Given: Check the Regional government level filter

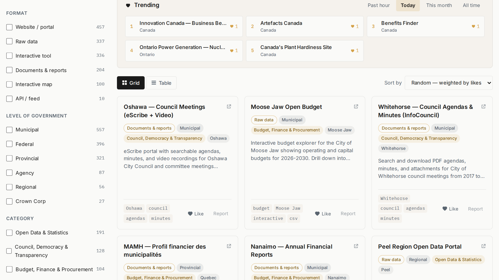Looking at the screenshot, I should tap(9, 187).
